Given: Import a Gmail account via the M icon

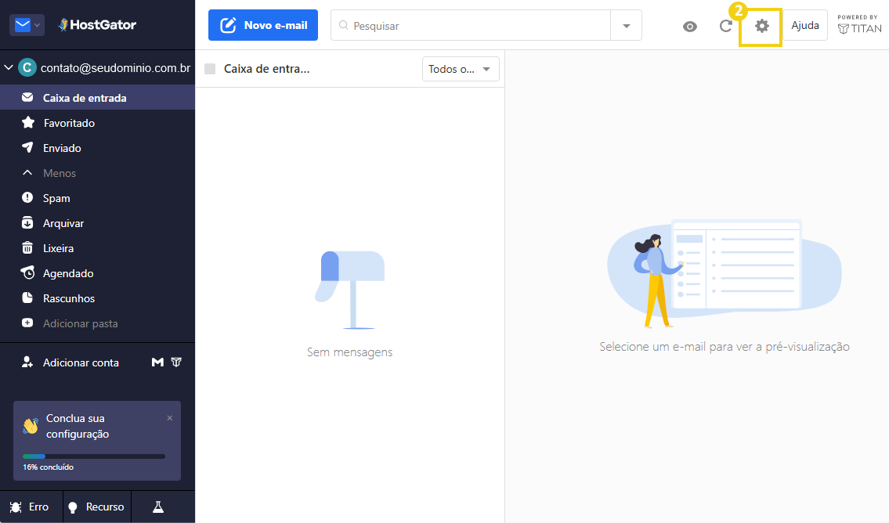Looking at the screenshot, I should click(x=156, y=362).
